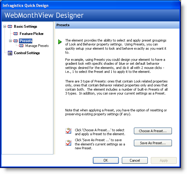This screenshot has width=187, height=174.
Task: Select the highlighted Presets tree label
Action: [x=26, y=41]
